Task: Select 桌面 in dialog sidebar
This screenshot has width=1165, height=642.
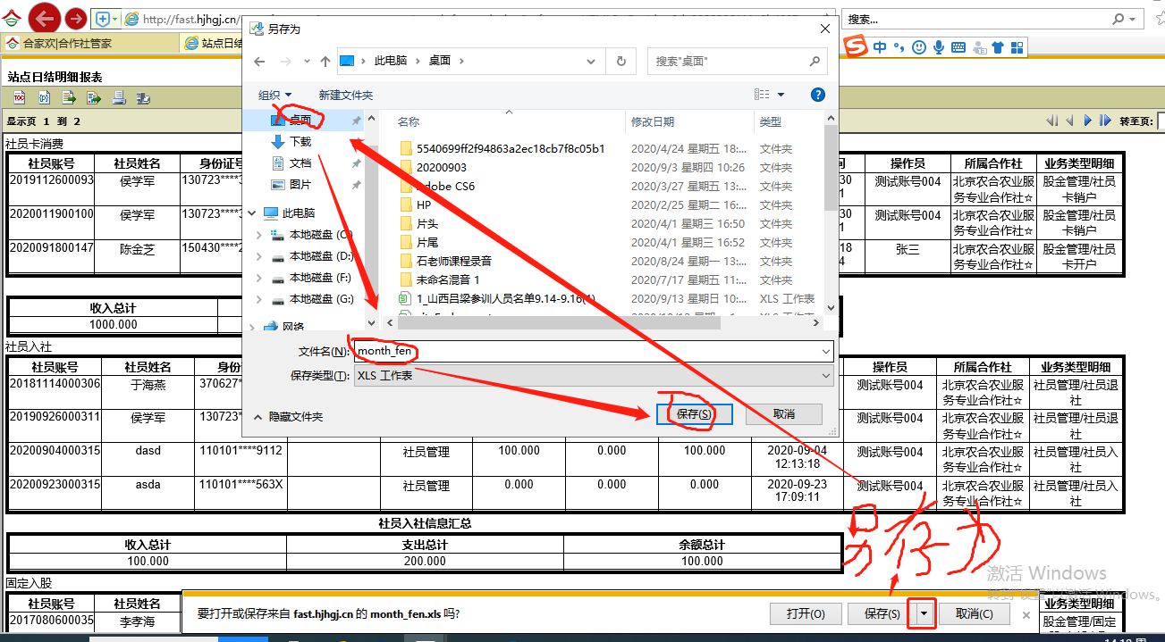Action: tap(300, 120)
